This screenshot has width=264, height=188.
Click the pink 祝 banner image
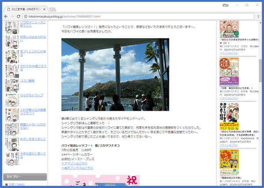pyautogui.click(x=100, y=180)
